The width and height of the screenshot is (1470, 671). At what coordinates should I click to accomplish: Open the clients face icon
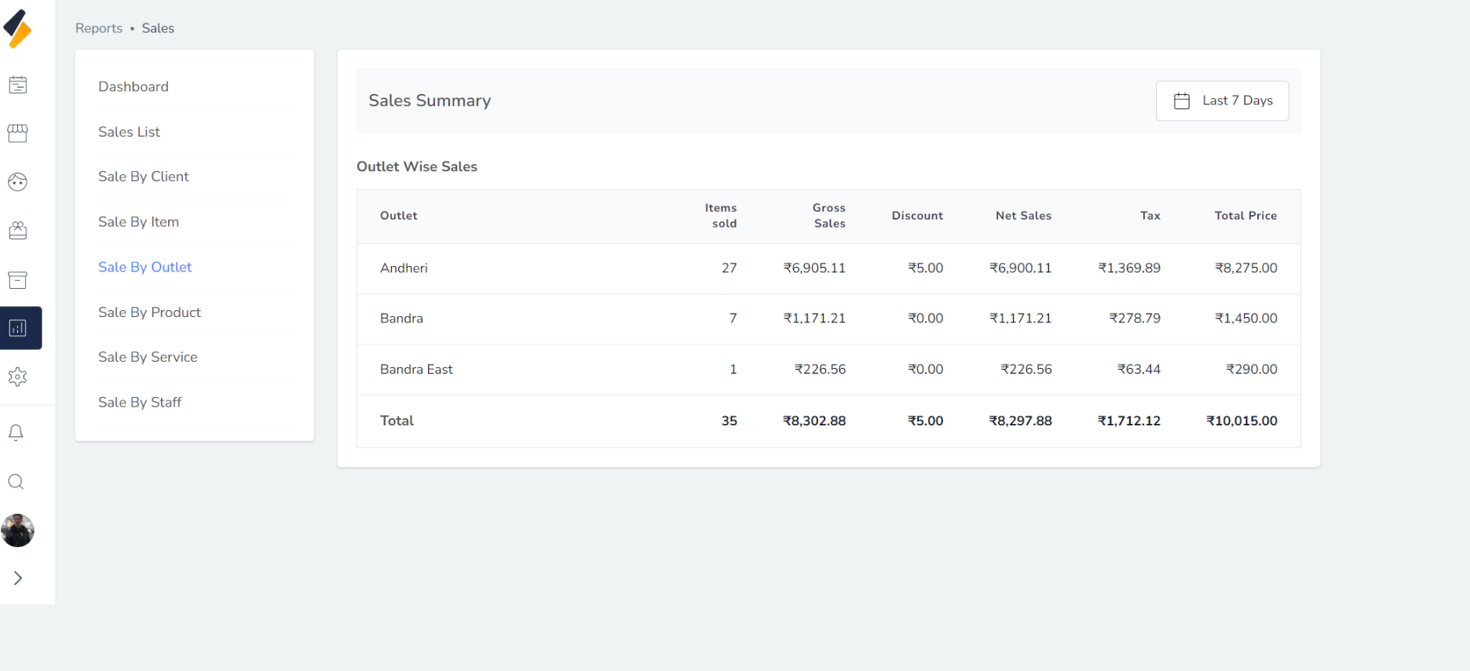17,182
